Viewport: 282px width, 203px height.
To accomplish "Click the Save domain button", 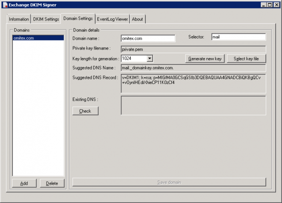I will click(169, 182).
